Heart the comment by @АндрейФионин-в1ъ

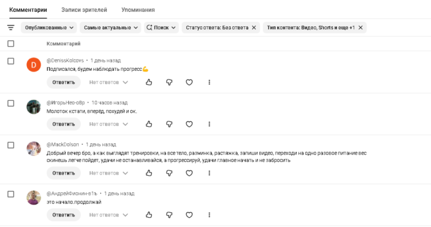189,215
